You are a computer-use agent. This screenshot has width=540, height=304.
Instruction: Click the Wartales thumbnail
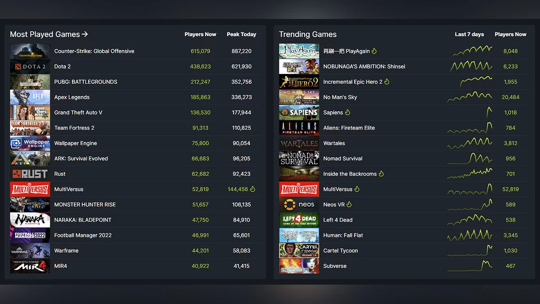tap(299, 143)
